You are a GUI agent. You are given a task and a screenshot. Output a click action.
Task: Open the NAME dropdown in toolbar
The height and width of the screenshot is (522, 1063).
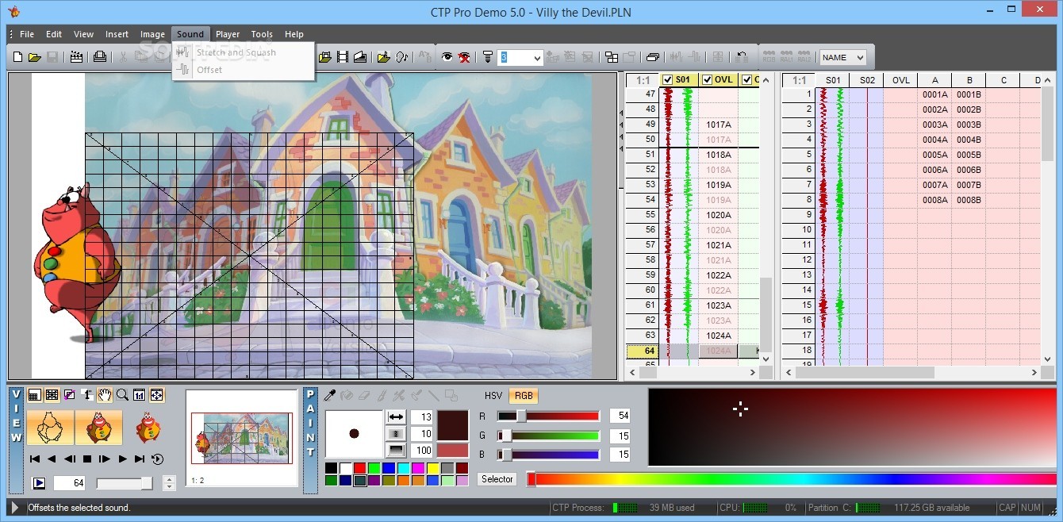point(843,57)
